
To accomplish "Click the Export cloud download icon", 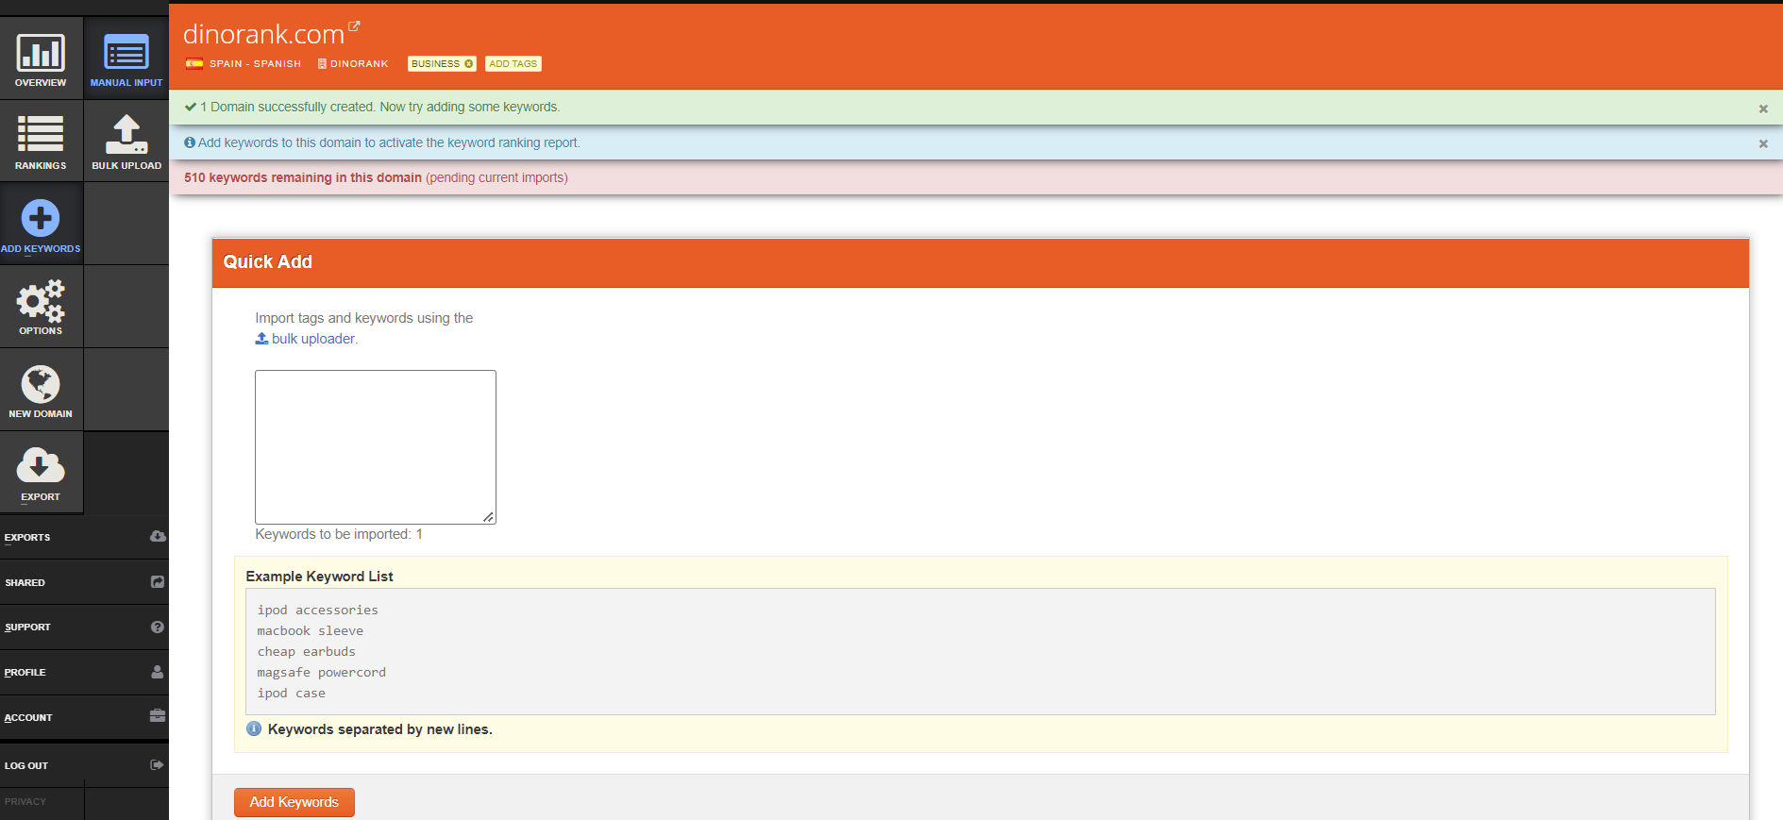I will (x=41, y=466).
